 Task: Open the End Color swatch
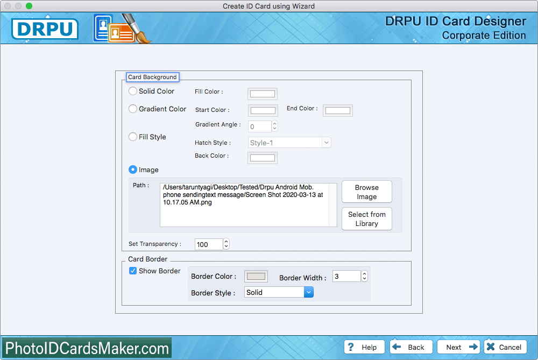(x=338, y=110)
